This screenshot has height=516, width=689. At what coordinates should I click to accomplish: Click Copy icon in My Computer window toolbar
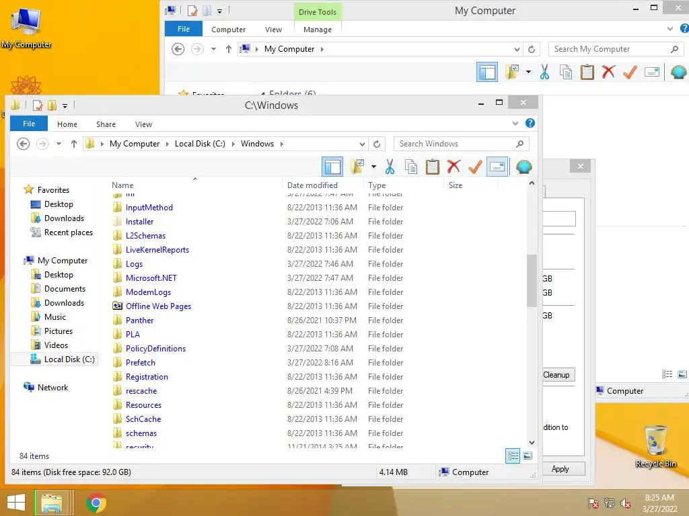(566, 72)
